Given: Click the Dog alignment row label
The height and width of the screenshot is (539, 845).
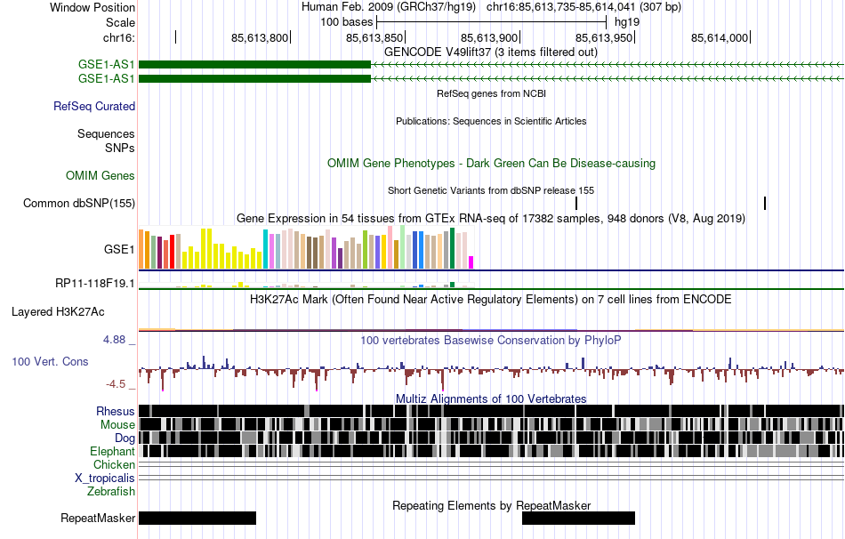Looking at the screenshot, I should coord(125,438).
